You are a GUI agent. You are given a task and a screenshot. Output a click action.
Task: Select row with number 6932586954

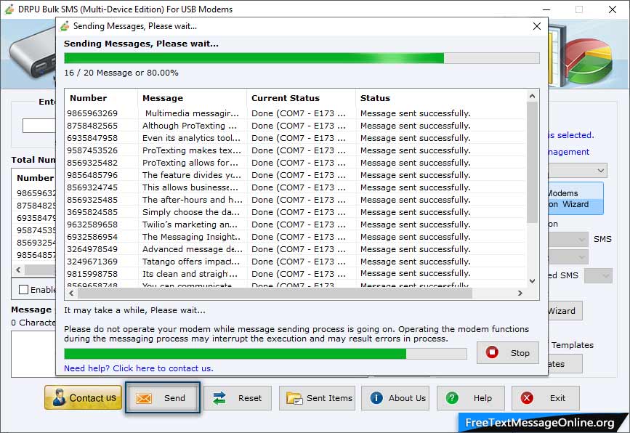click(295, 237)
